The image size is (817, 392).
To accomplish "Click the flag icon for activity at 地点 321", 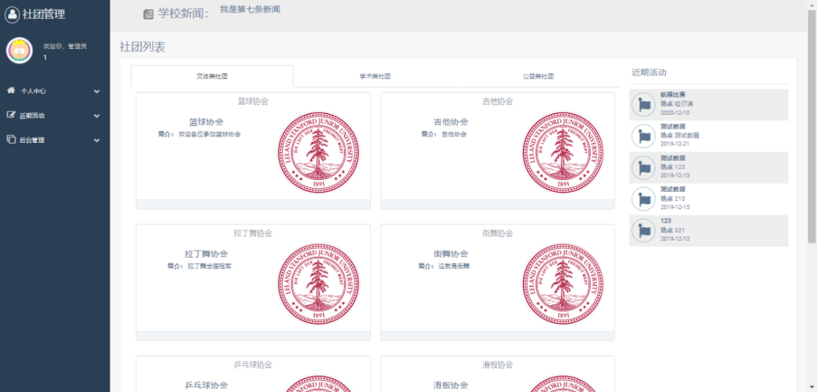I will click(644, 230).
